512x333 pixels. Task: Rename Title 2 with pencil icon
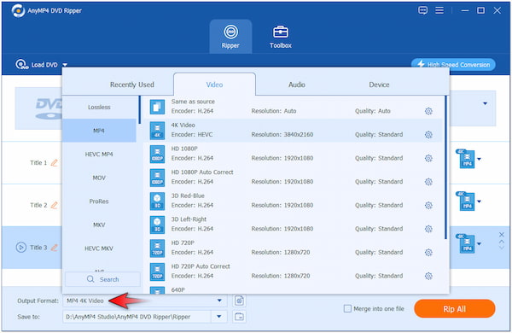[55, 205]
